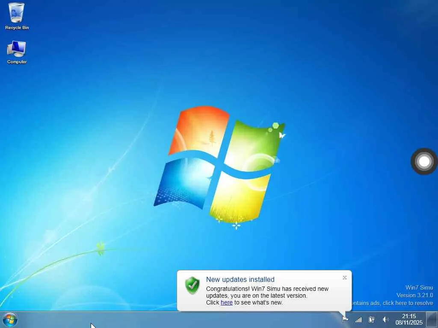Dismiss the New updates installed notification
Screen dimensions: 438x328
(345, 278)
